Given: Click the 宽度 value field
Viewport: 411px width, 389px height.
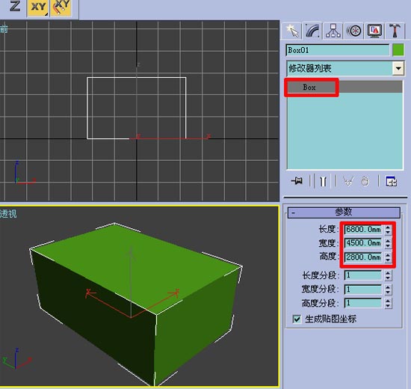Looking at the screenshot, I should click(x=363, y=243).
